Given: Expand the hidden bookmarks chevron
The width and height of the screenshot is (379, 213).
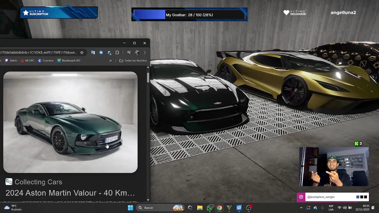Looking at the screenshot, I should [110, 61].
